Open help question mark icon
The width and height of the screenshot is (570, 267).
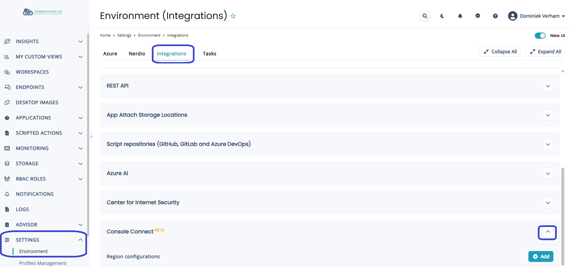[495, 16]
